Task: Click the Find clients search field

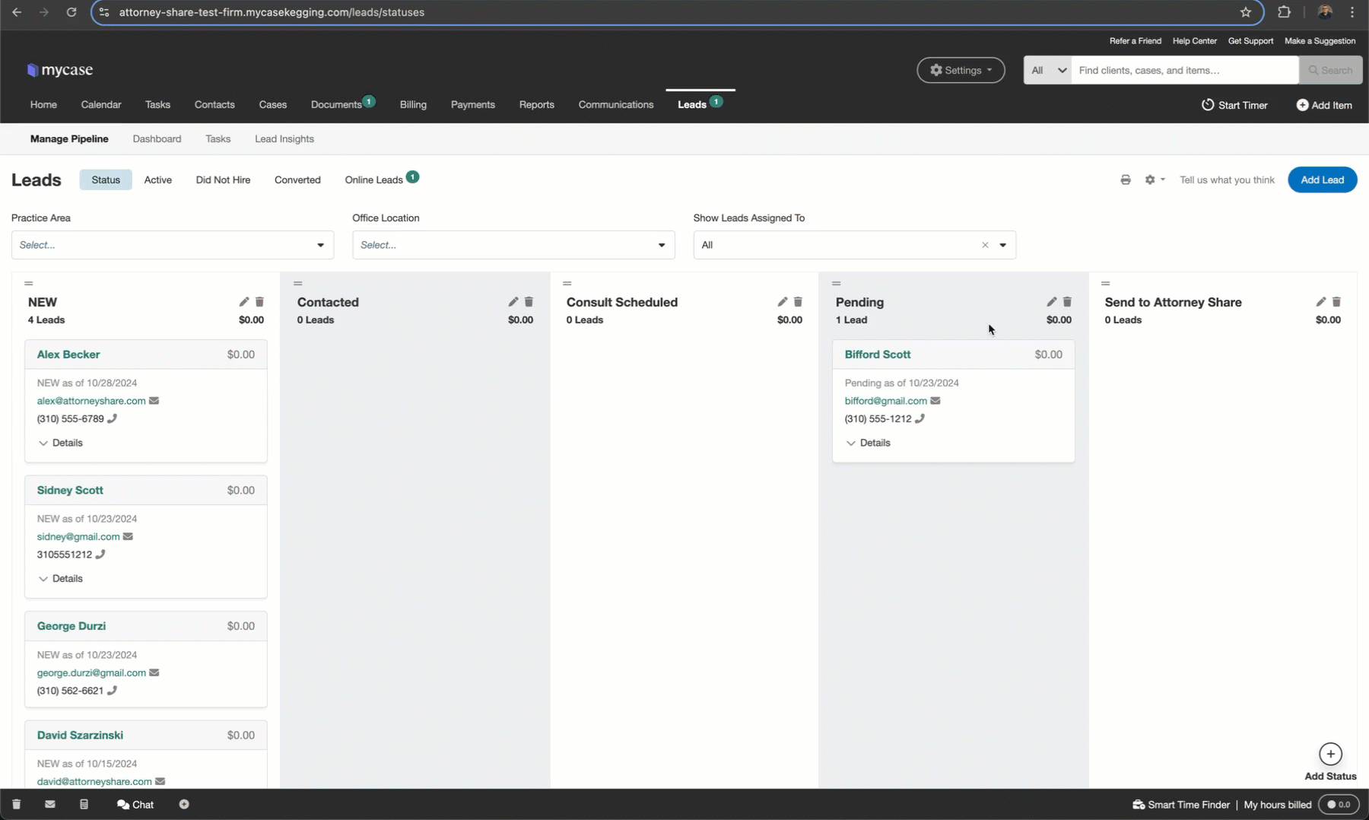Action: pos(1183,70)
